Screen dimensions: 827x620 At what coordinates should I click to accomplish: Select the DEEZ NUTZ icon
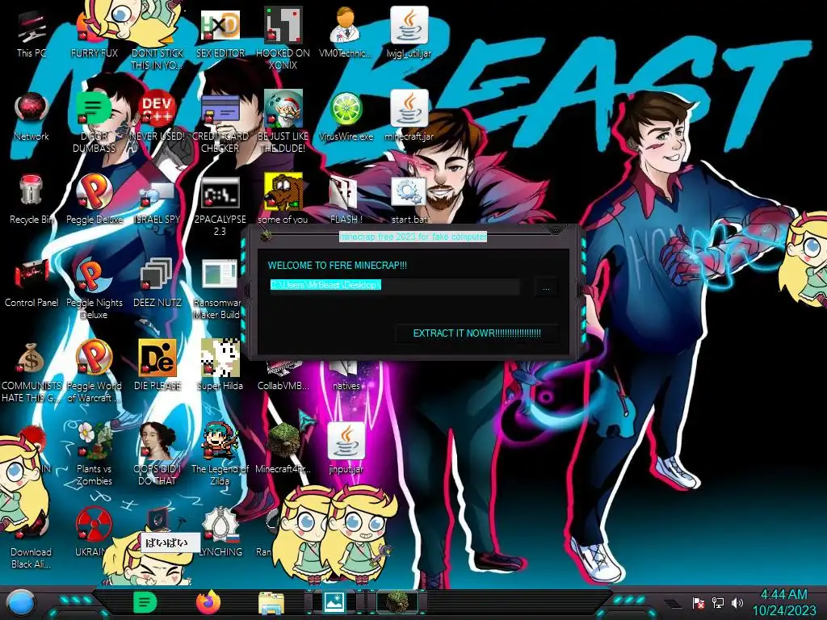click(x=157, y=283)
